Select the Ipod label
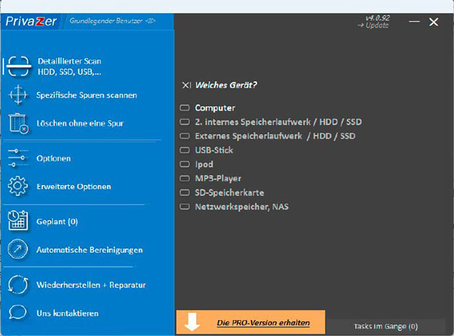Screen dimensions: 454x336 click(204, 165)
